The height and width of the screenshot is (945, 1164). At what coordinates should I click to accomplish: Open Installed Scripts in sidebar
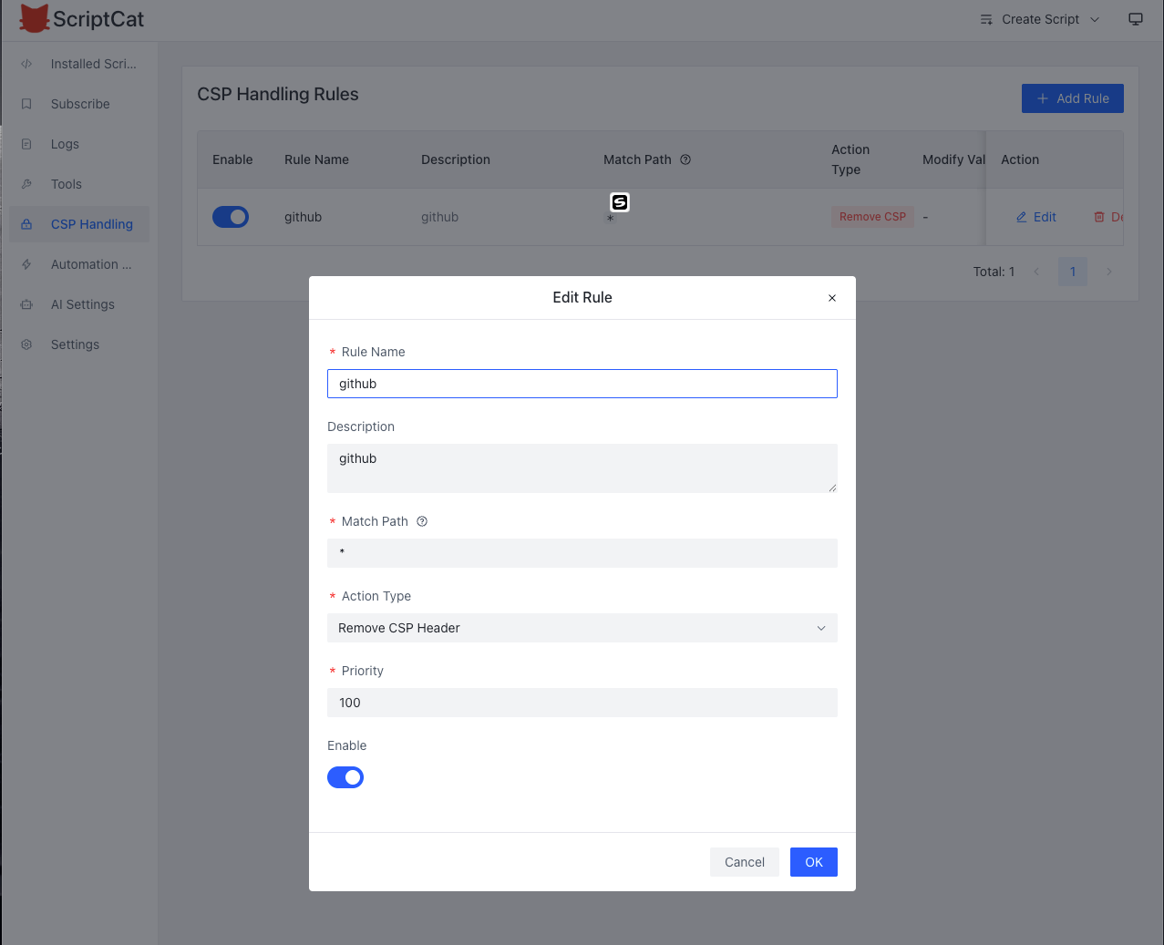92,64
